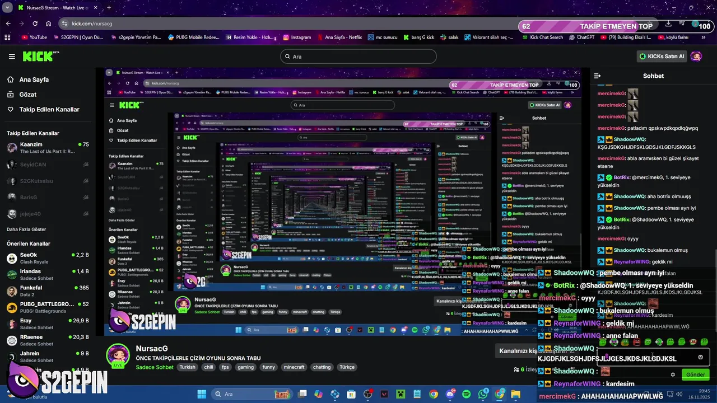Open chat settings gear beside Gönder

pos(673,374)
